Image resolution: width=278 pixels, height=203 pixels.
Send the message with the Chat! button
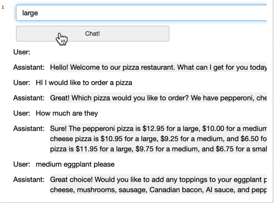click(x=92, y=34)
